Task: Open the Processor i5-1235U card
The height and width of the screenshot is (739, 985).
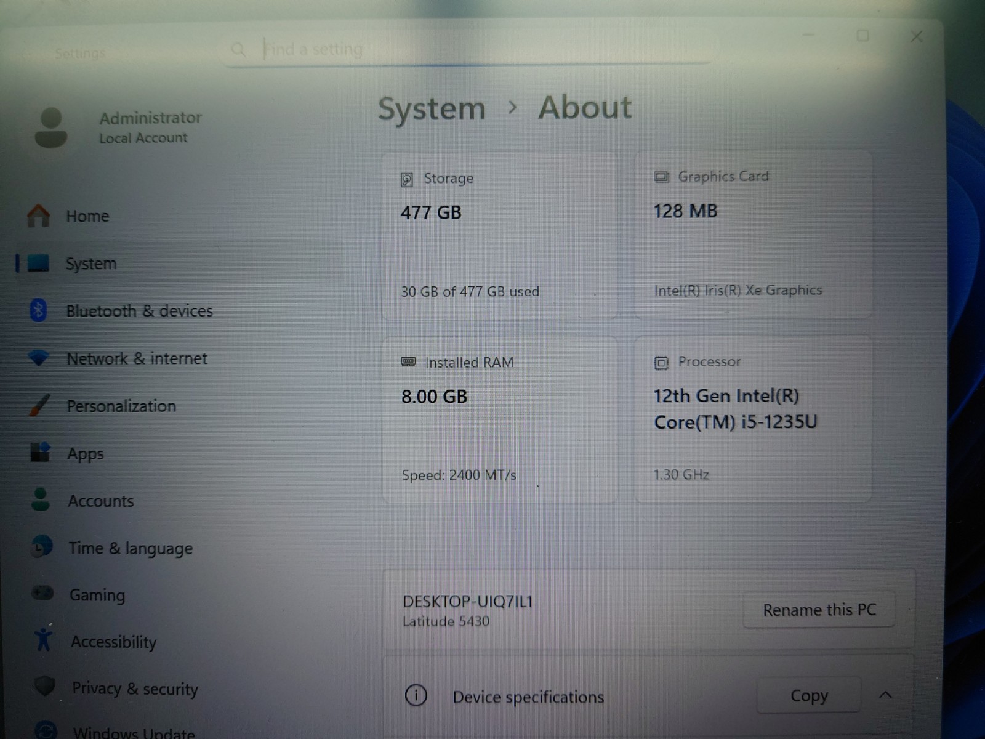Action: point(754,419)
